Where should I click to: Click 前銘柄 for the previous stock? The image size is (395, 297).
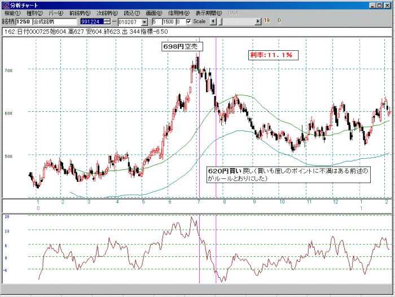(x=80, y=12)
